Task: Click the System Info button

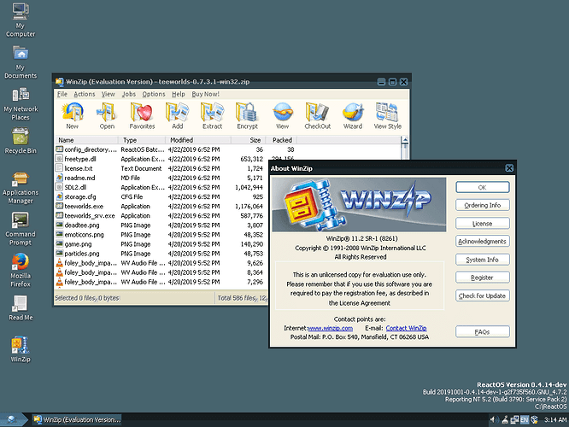Action: click(x=482, y=260)
